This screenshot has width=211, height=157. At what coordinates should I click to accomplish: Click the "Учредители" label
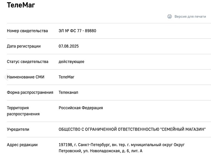click(x=18, y=129)
